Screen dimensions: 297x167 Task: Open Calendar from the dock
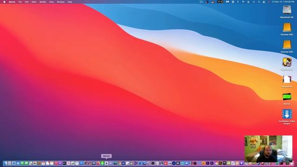[x=43, y=163]
